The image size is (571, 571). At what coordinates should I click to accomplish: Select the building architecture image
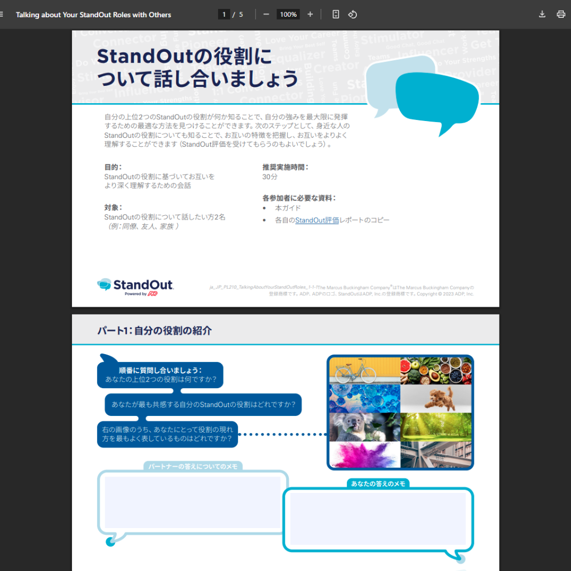pos(436,454)
